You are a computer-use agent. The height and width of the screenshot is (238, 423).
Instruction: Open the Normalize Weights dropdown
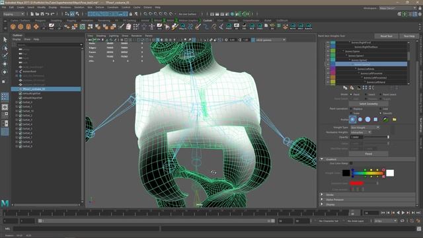(361, 132)
